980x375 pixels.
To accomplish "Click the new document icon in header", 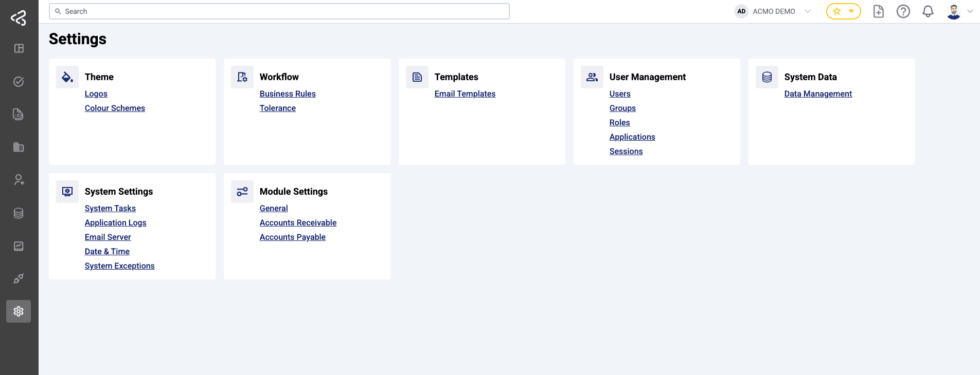I will point(879,11).
